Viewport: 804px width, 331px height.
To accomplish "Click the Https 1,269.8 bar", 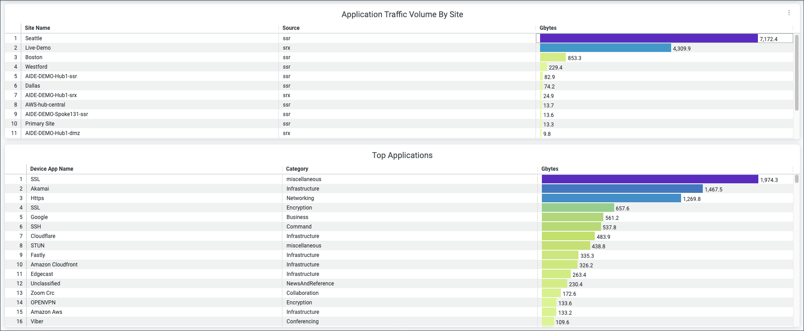I will pos(611,198).
